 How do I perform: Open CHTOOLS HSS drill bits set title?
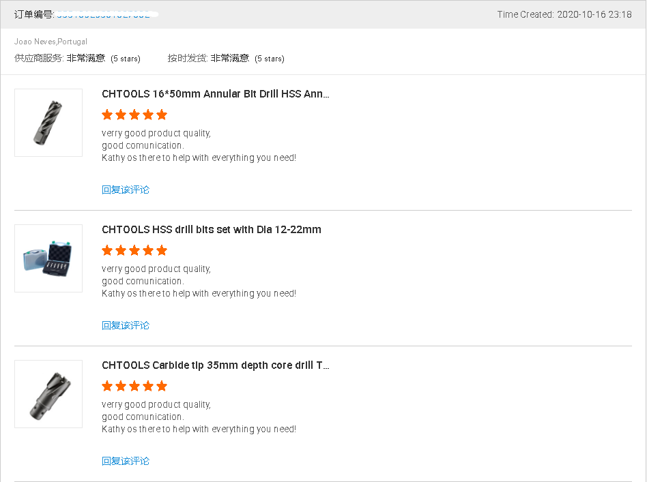[212, 230]
